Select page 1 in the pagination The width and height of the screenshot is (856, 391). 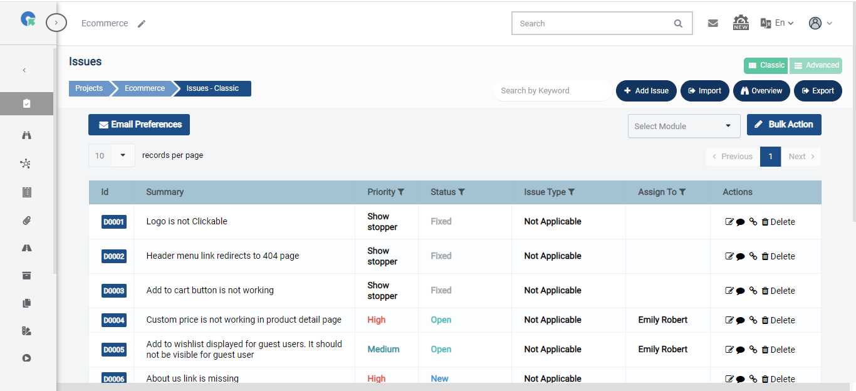point(770,157)
